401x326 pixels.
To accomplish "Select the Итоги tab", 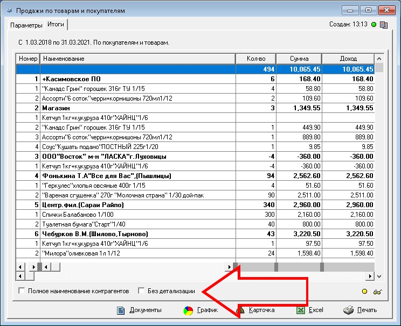I will (x=56, y=24).
